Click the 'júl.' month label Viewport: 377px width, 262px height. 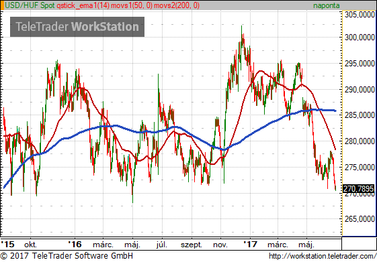(x=161, y=245)
